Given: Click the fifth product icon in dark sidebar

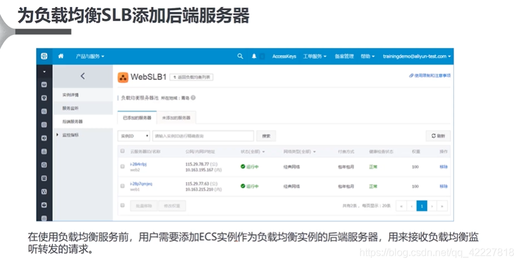Looking at the screenshot, I should [44, 138].
